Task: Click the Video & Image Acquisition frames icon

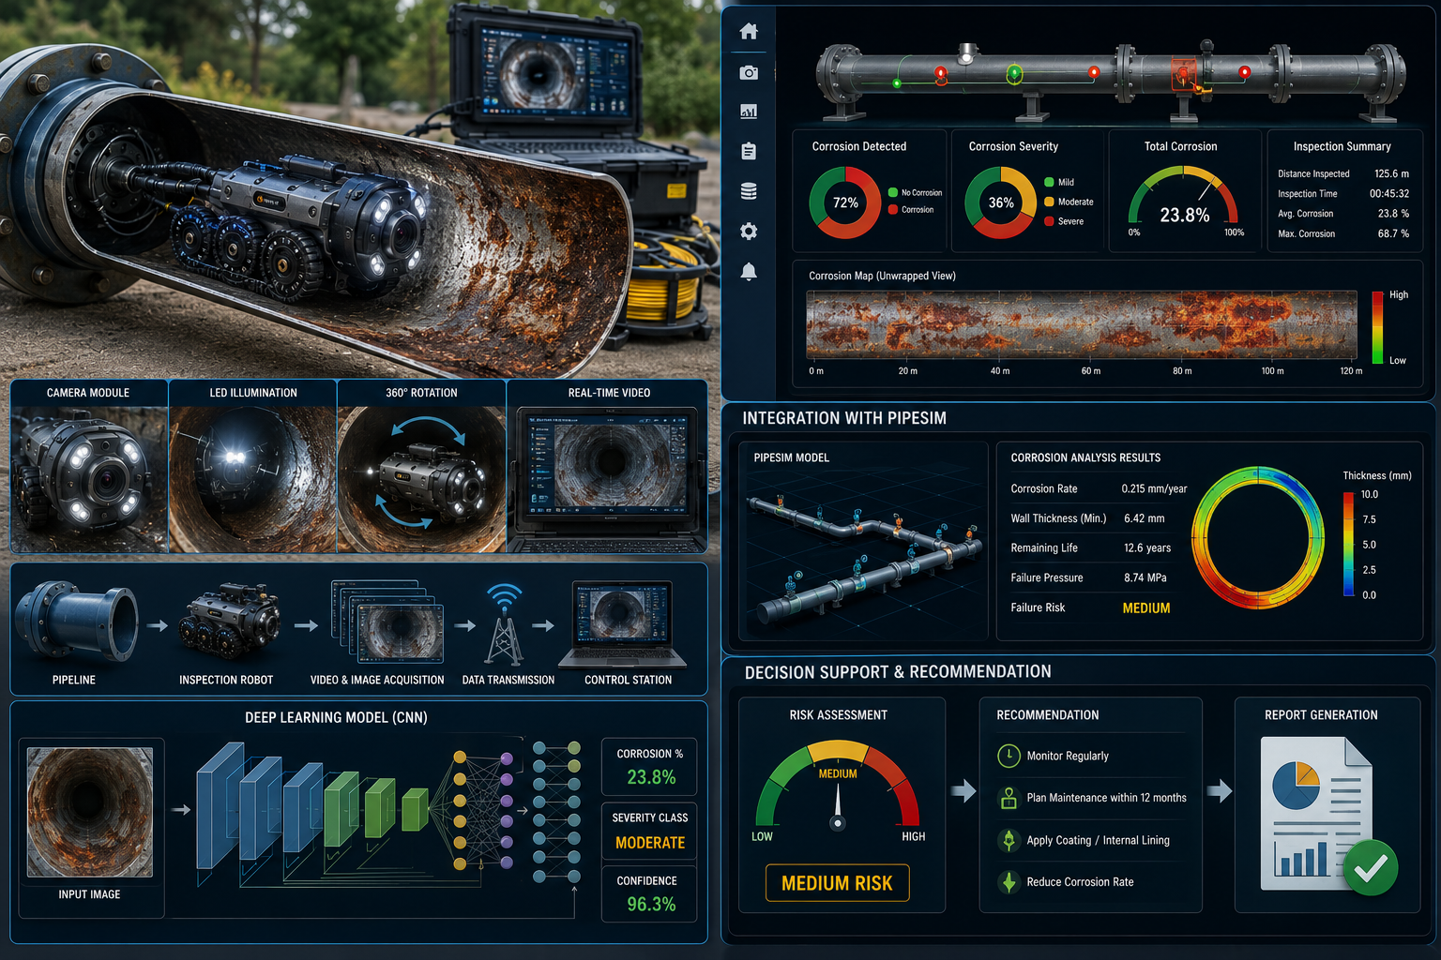Action: click(387, 622)
